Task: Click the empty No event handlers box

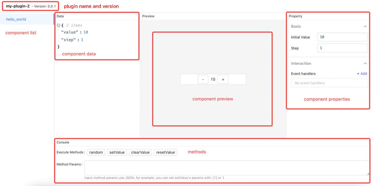Action: coord(329,83)
